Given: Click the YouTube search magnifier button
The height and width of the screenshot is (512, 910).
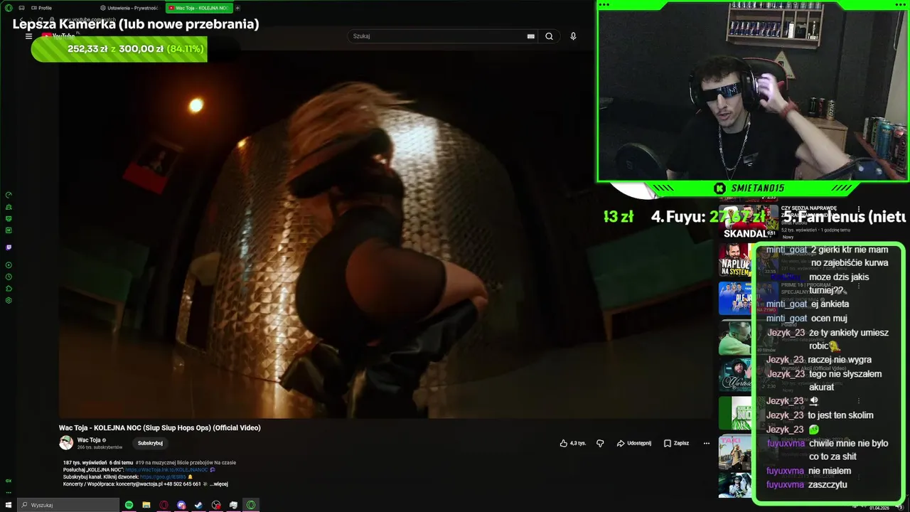Looking at the screenshot, I should (x=549, y=36).
